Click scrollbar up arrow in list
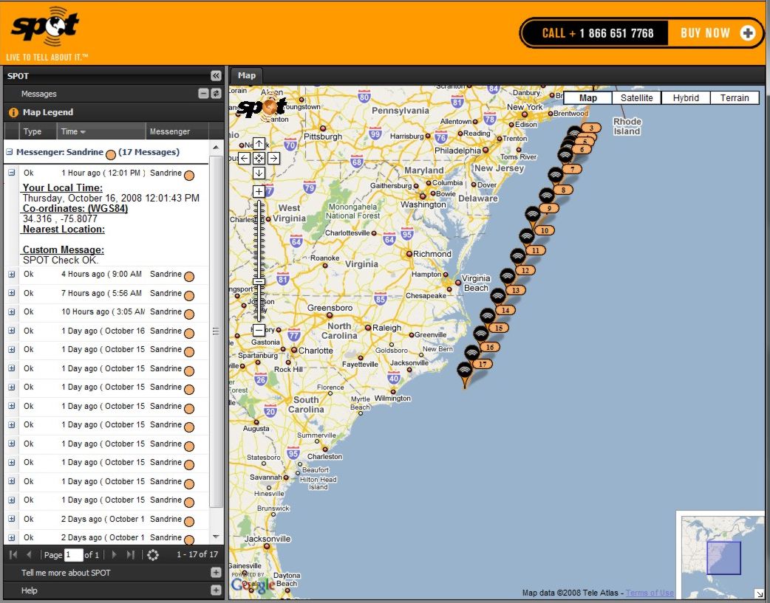This screenshot has width=770, height=603. pyautogui.click(x=216, y=147)
